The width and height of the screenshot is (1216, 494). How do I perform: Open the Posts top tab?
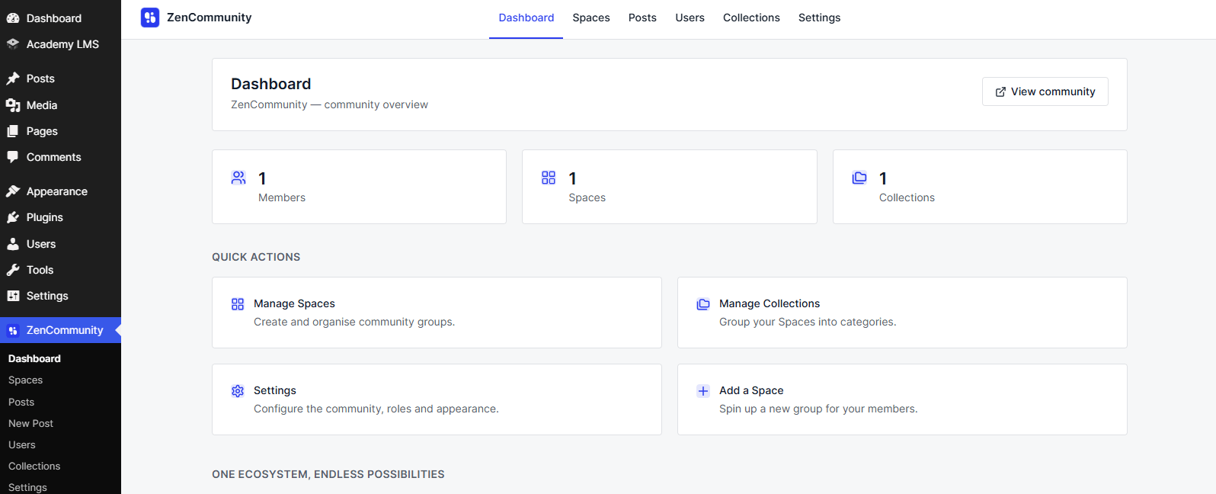coord(642,18)
